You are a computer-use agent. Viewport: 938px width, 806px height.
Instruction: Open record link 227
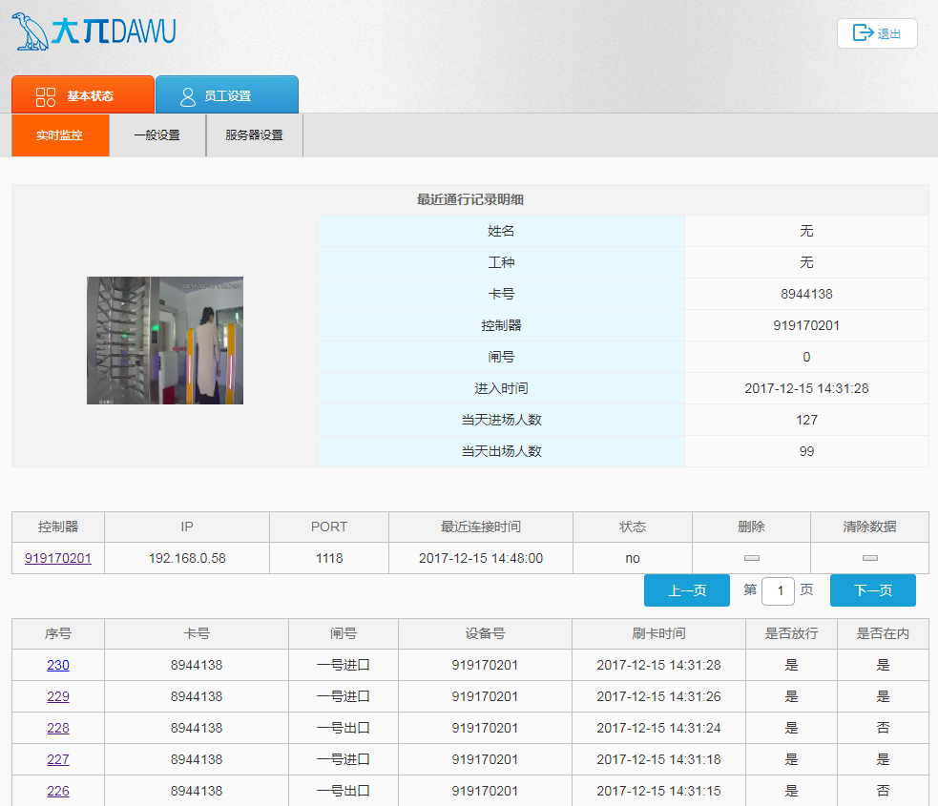[x=58, y=759]
